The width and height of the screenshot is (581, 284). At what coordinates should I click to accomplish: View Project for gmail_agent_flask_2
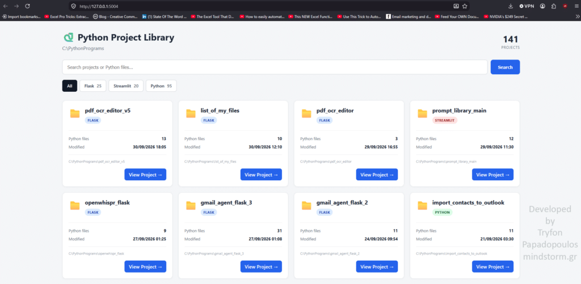tap(377, 266)
